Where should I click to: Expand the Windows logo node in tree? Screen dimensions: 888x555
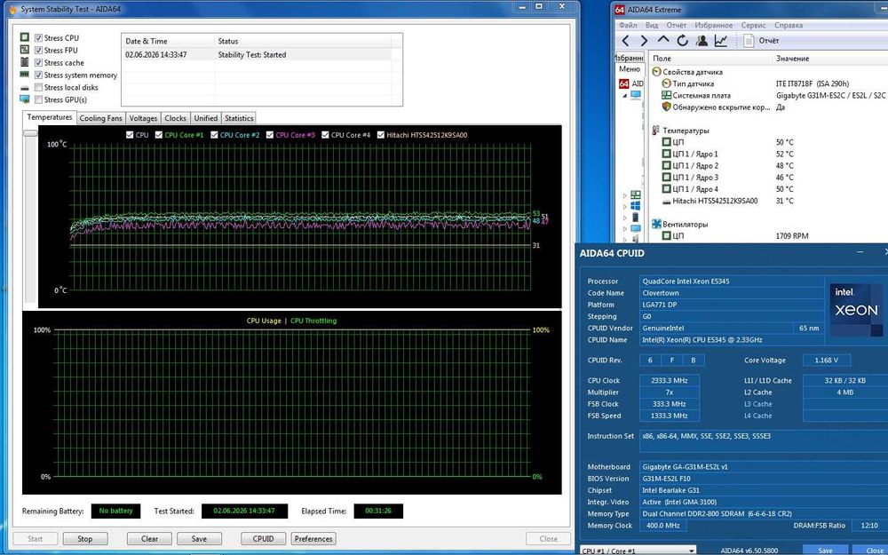(x=624, y=207)
